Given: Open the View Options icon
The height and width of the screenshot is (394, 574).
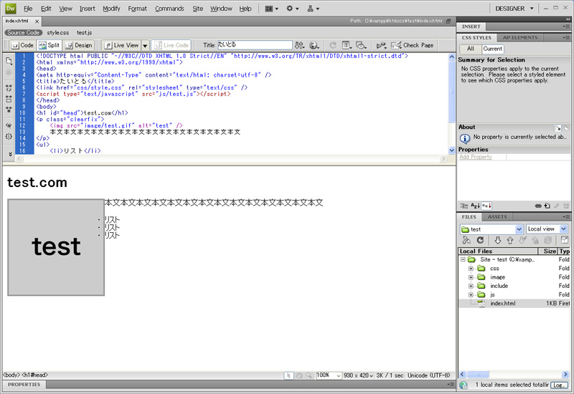Looking at the screenshot, I should [x=347, y=45].
